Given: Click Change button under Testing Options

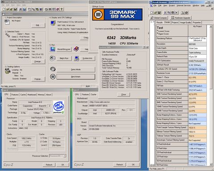Looking at the screenshot, I should (38, 79).
